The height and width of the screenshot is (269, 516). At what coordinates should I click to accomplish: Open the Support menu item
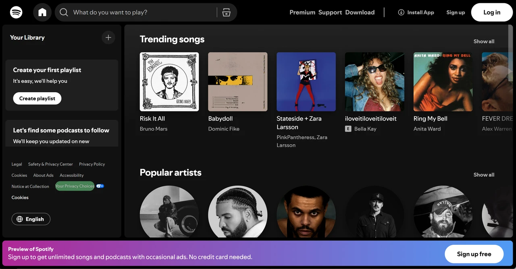coord(330,12)
